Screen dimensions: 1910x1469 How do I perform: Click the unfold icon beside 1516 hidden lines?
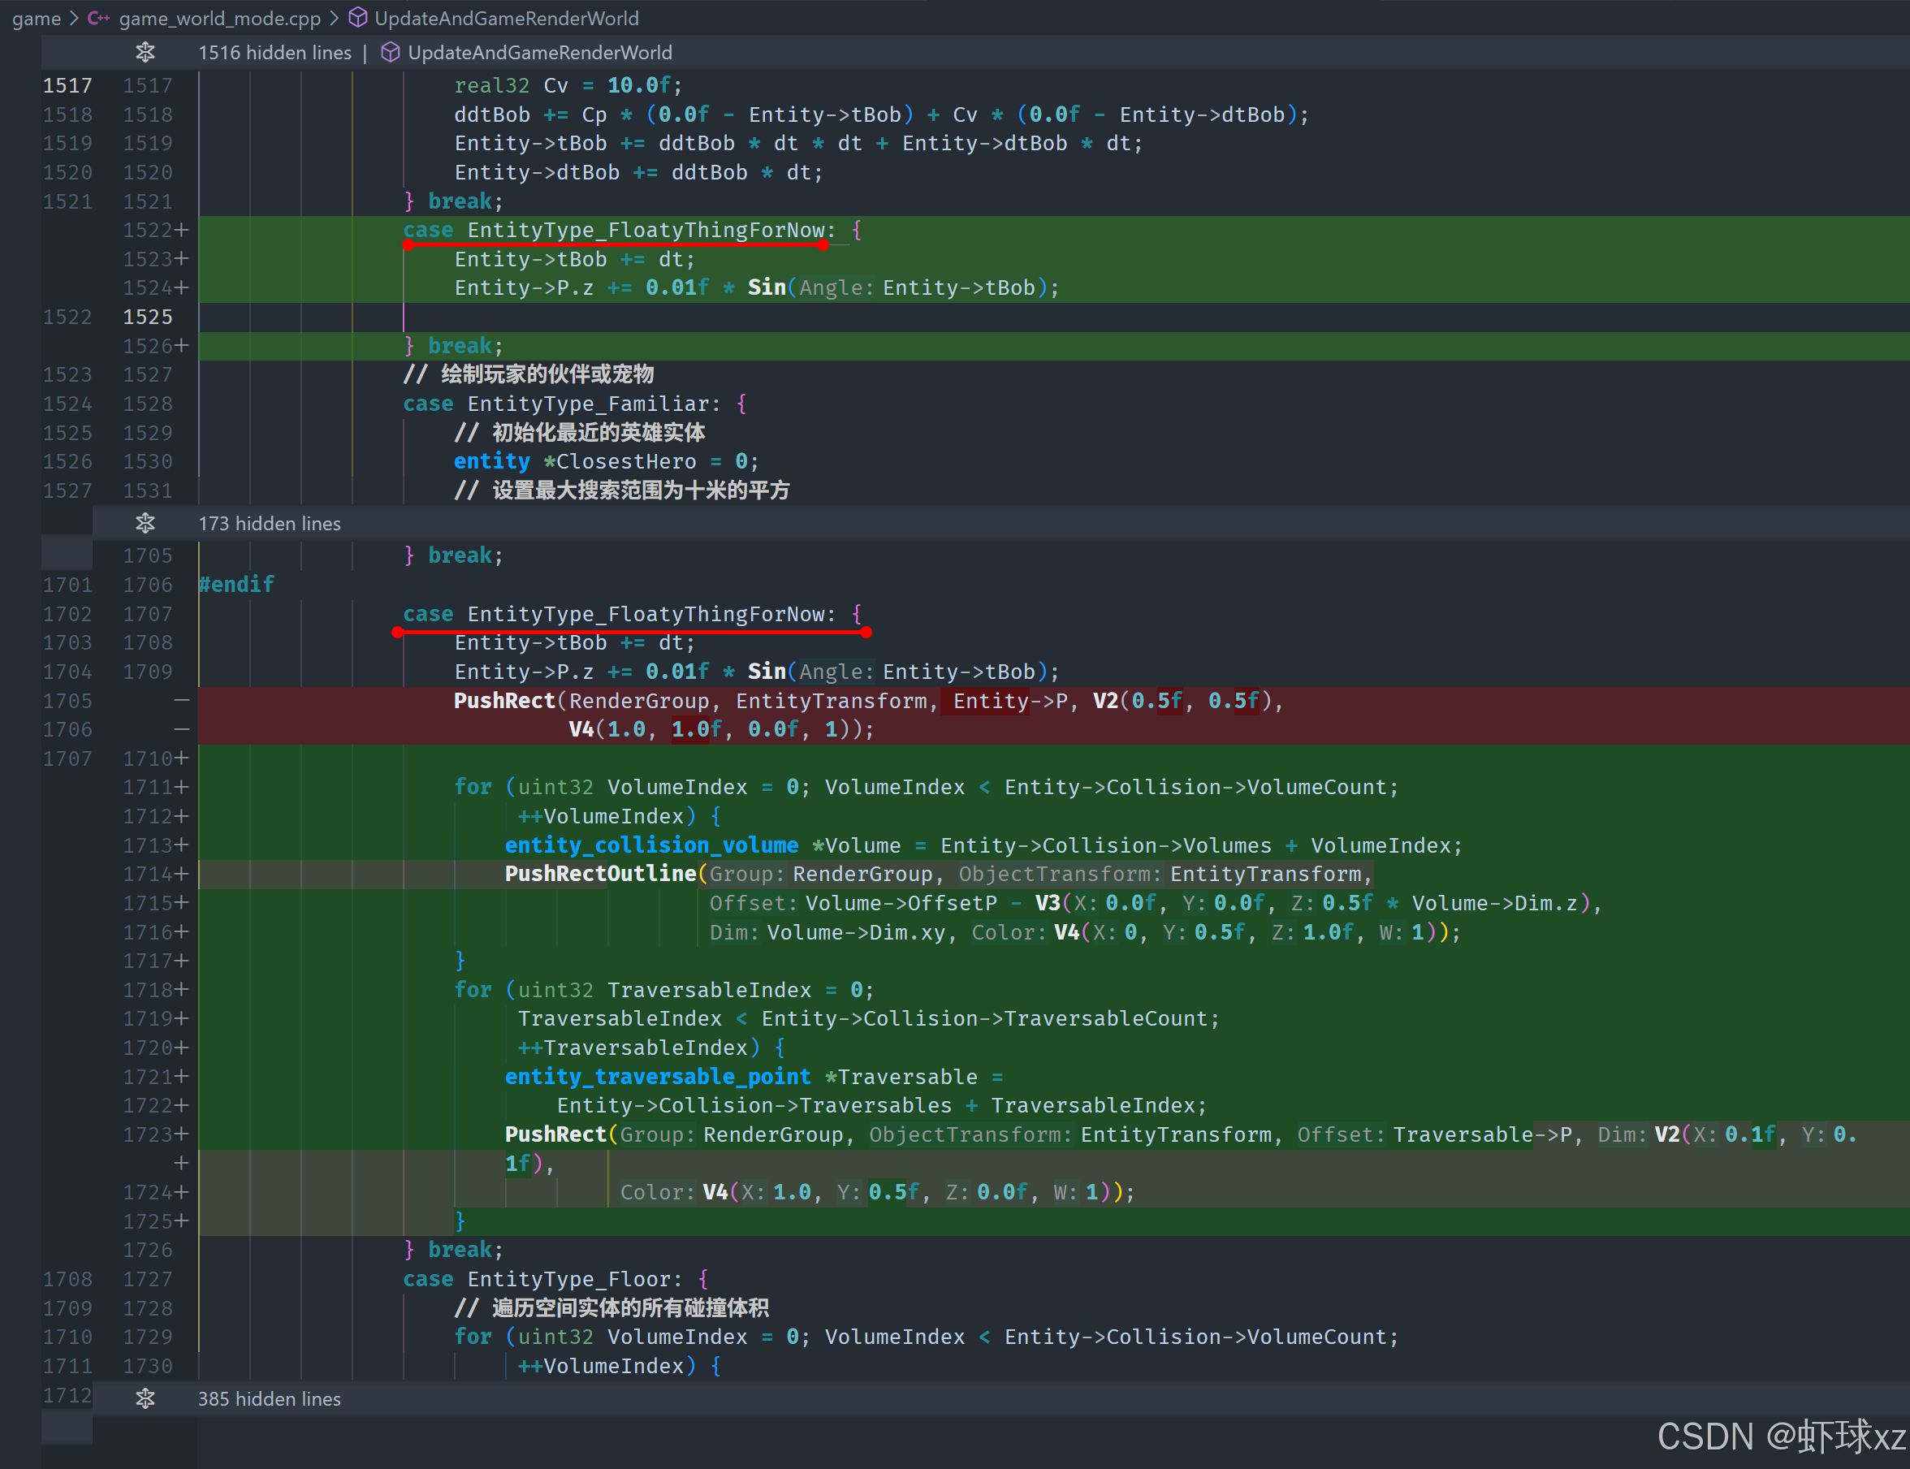click(x=145, y=53)
